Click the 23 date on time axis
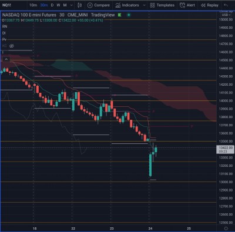The width and height of the screenshot is (235, 232). pyautogui.click(x=112, y=228)
